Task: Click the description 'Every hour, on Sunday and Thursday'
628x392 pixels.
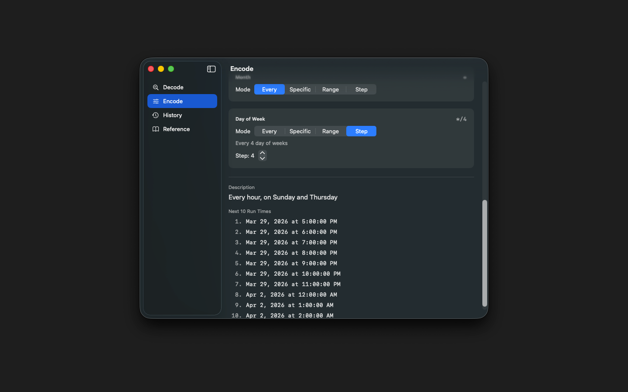Action: 283,197
